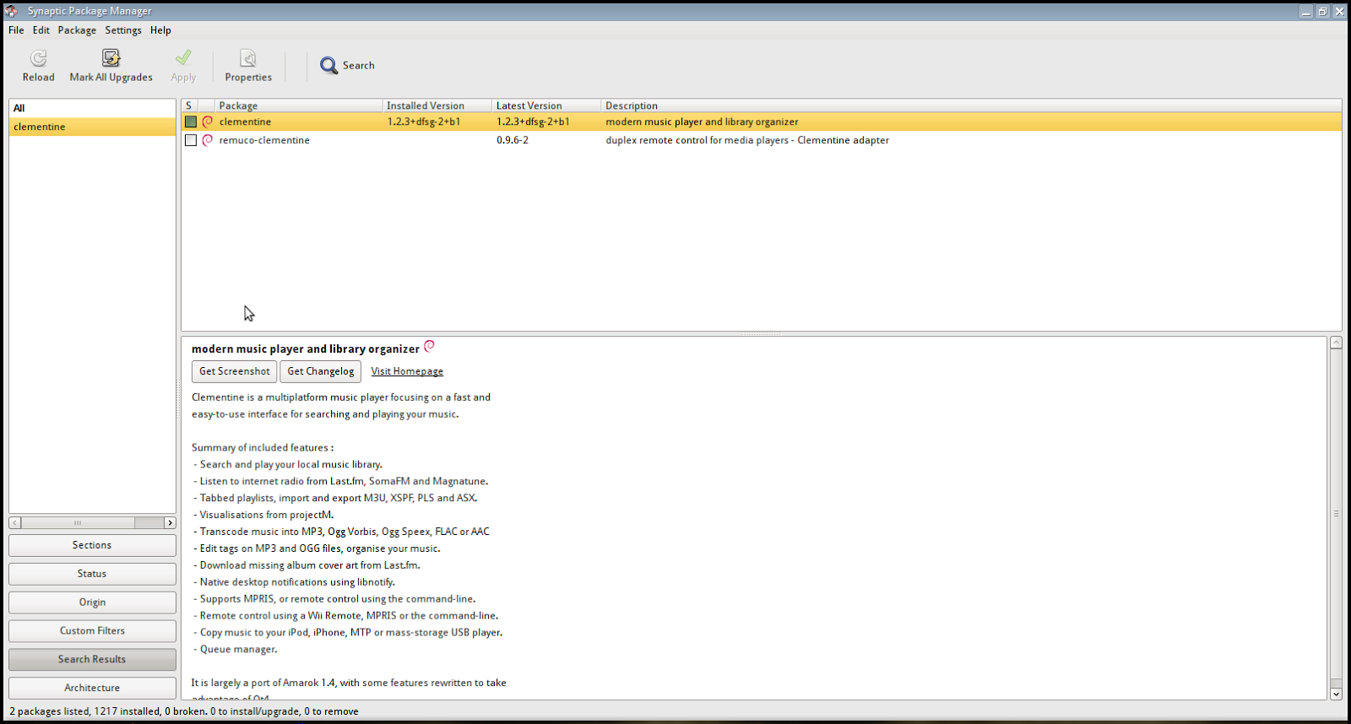Sort packages by the Package column header

298,105
